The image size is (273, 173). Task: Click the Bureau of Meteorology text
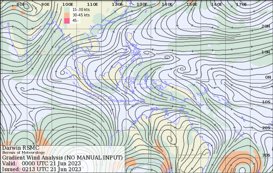(24, 153)
